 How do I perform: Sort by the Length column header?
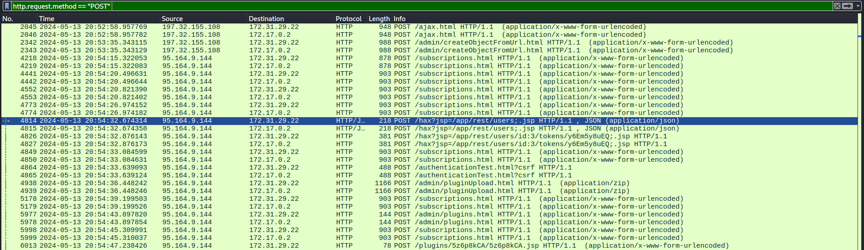[x=379, y=19]
